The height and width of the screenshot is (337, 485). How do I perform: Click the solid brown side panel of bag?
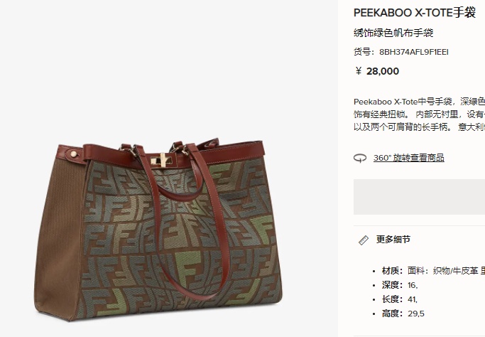tap(59, 235)
